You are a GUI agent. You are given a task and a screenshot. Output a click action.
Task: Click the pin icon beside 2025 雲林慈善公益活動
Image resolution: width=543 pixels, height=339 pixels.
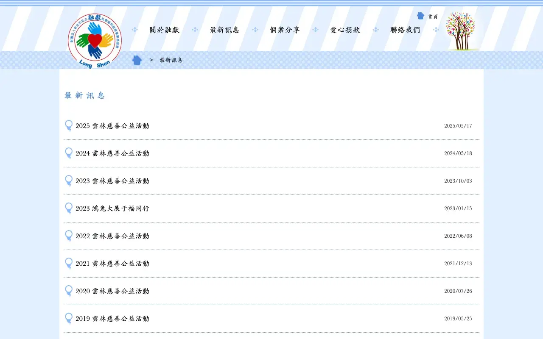click(x=69, y=126)
